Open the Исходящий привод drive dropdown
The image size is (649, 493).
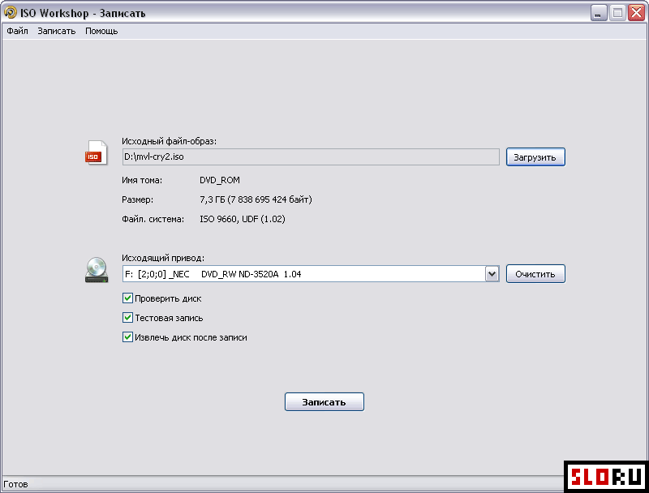tap(492, 274)
